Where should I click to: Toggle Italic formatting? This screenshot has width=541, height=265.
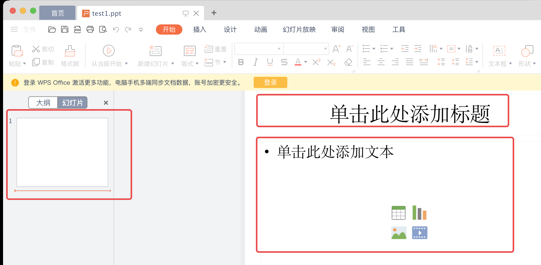click(x=255, y=62)
